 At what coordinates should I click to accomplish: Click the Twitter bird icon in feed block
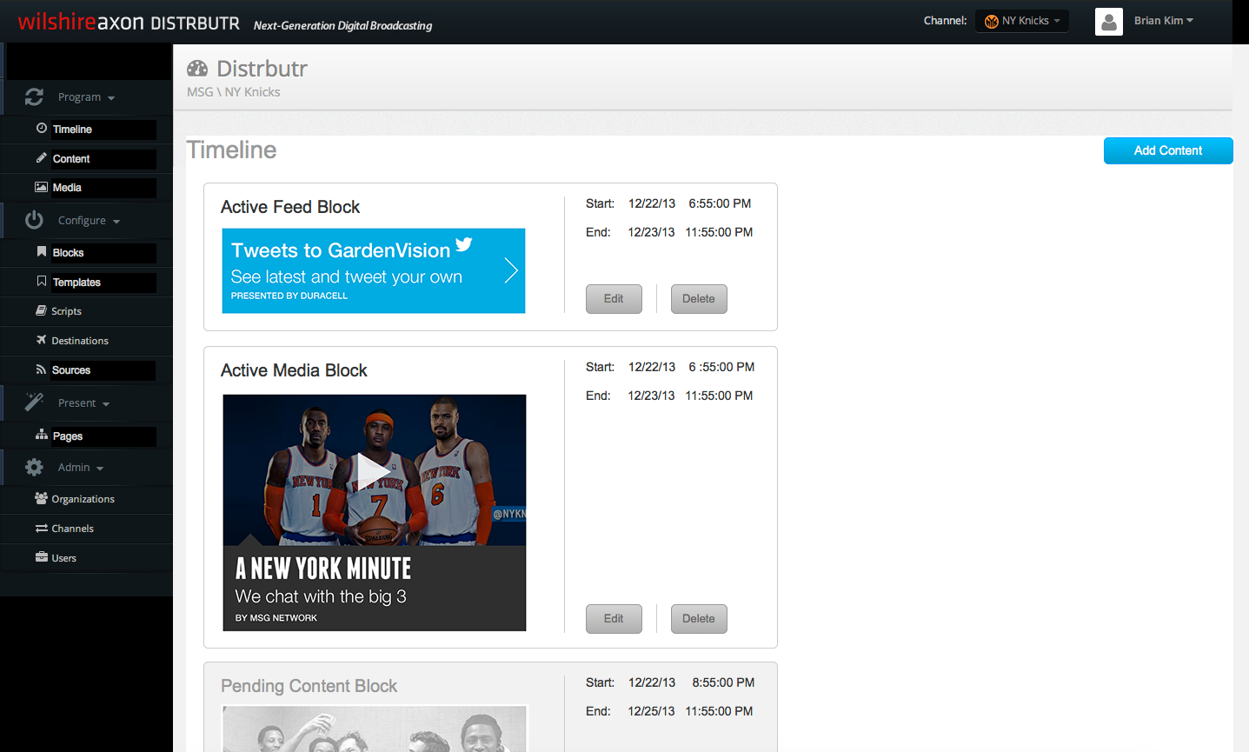click(464, 244)
